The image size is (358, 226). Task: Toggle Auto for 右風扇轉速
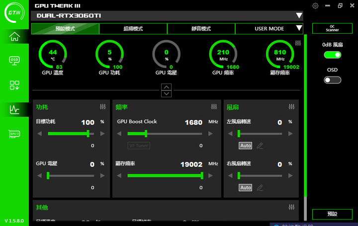tap(246, 188)
